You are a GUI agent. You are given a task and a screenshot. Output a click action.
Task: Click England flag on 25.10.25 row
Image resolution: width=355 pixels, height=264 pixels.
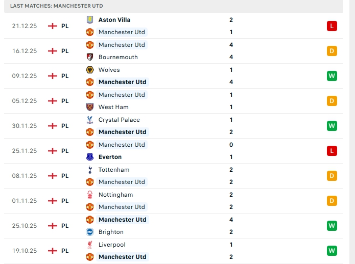52,226
